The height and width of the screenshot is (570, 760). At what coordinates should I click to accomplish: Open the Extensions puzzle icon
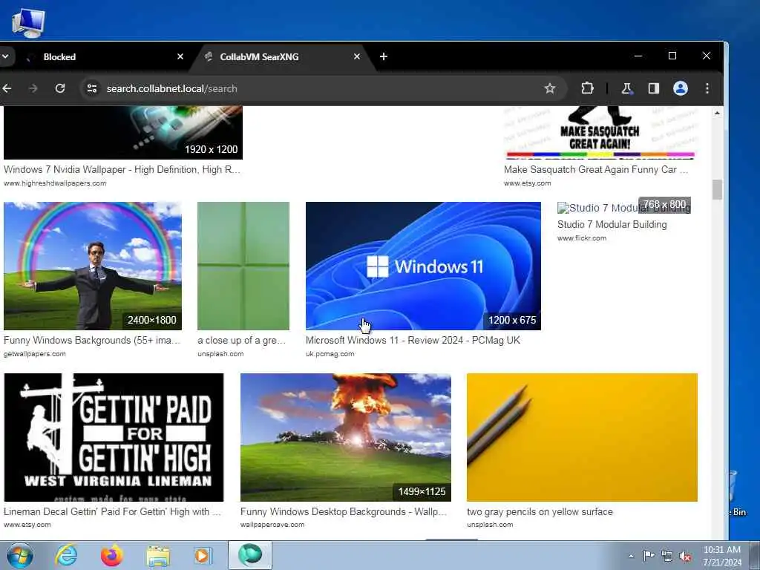(x=587, y=88)
